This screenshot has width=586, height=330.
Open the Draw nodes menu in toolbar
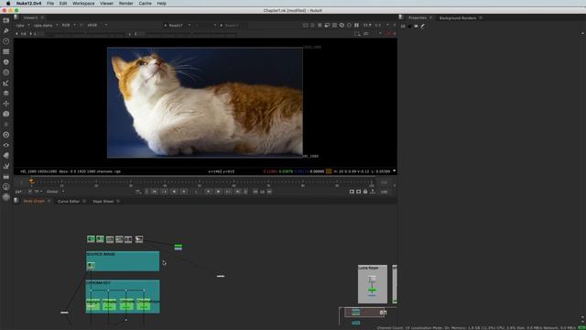(6, 30)
